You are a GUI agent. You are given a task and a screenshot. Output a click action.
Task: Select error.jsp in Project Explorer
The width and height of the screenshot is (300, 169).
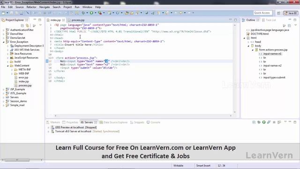[x=23, y=77]
